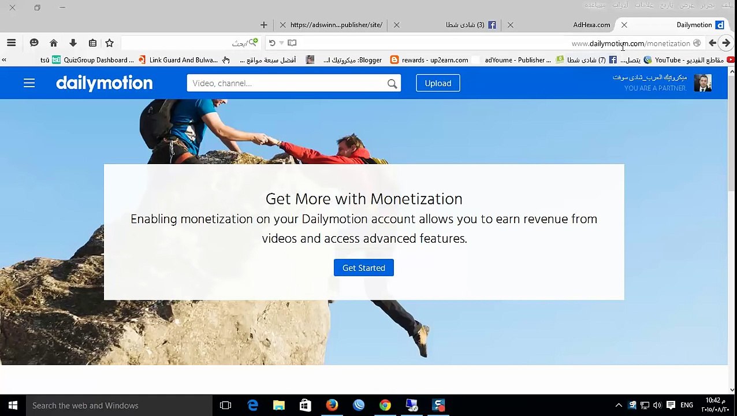
Task: Open the Windows Start menu
Action: 13,406
